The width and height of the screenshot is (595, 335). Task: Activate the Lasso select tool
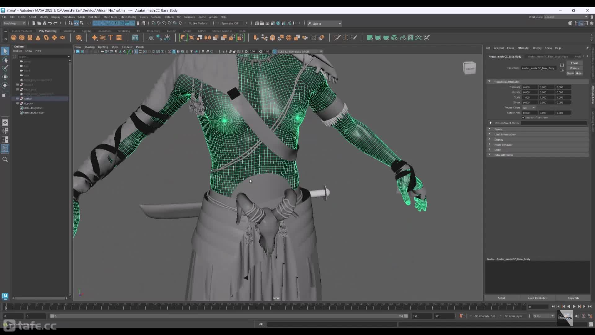pos(5,60)
